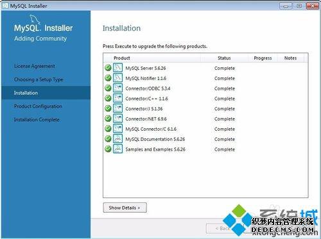Open the Product Configuration step
Screen dimensions: 321x239
[x=38, y=106]
